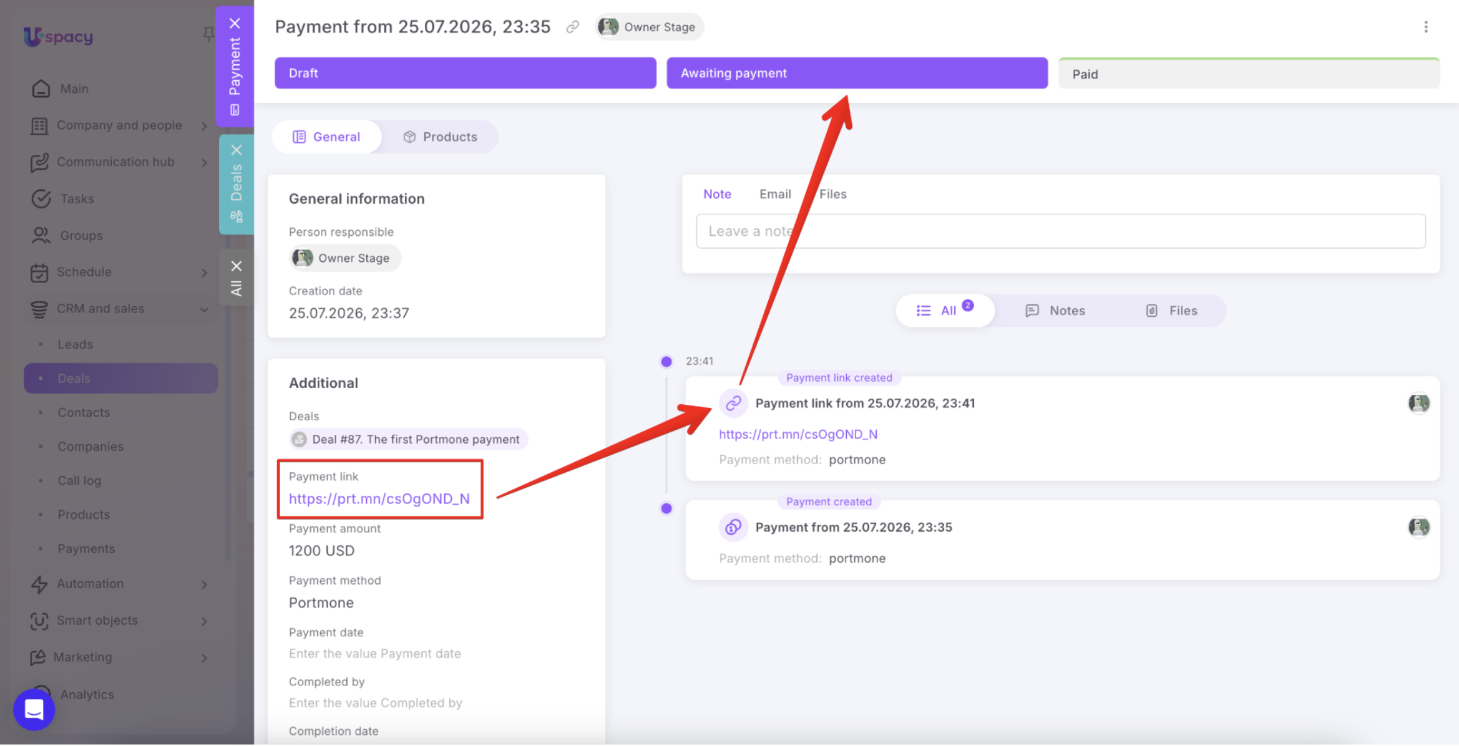The height and width of the screenshot is (746, 1459).
Task: Open the chat support bubble
Action: click(34, 710)
